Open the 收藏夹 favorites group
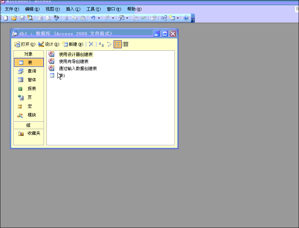Screen dimensions: 299x228 [x=29, y=133]
